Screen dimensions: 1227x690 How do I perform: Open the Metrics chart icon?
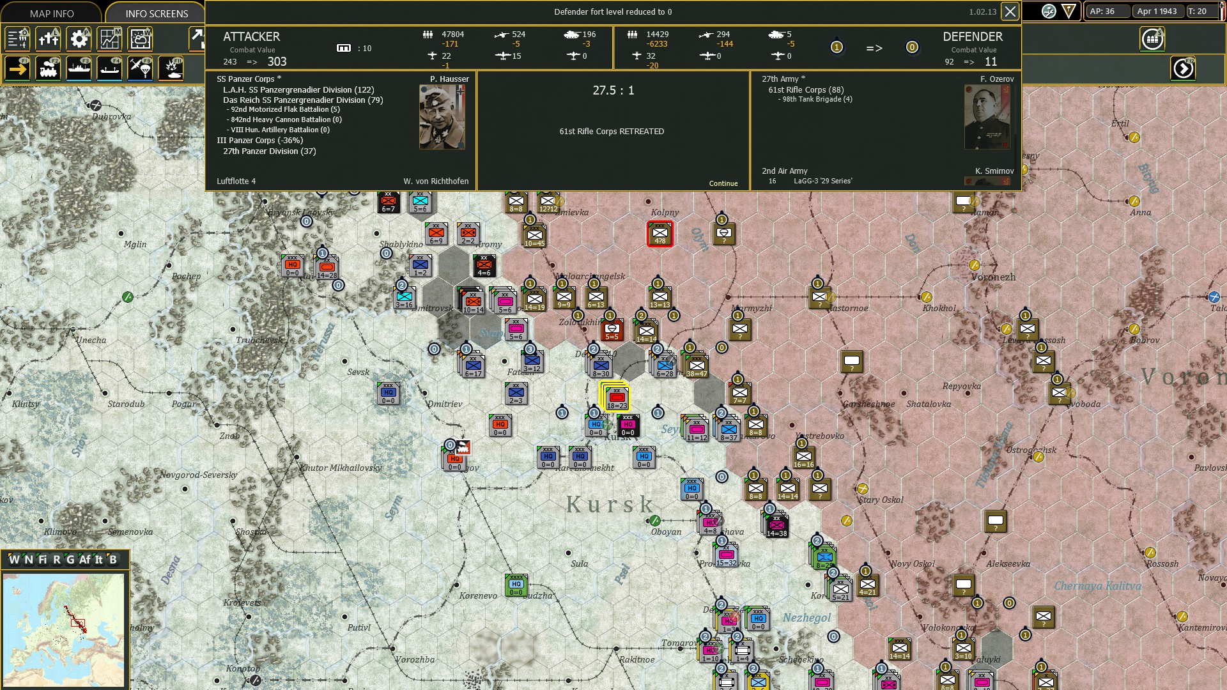point(110,39)
